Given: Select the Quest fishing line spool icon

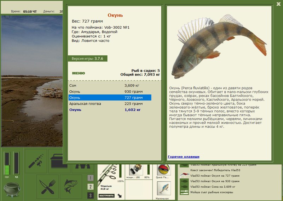Looking at the screenshot, I should (x=164, y=170).
